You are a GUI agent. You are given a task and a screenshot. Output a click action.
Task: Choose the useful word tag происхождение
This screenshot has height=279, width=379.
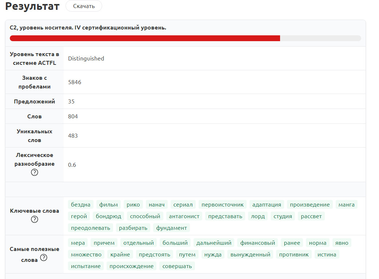131,266
